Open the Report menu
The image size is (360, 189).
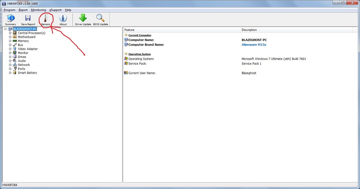[23, 10]
